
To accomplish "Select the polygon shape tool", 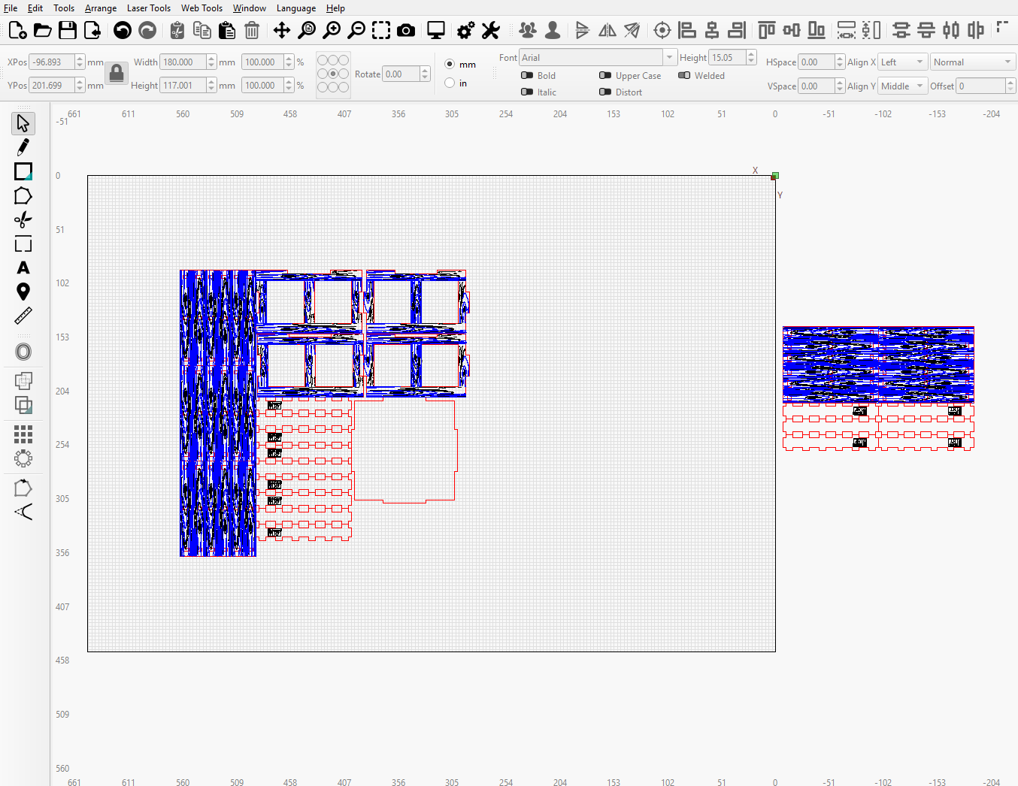I will (x=23, y=196).
